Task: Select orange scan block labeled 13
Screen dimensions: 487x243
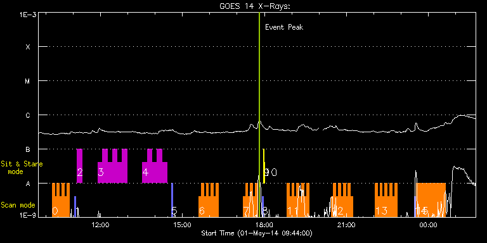Action: point(386,200)
